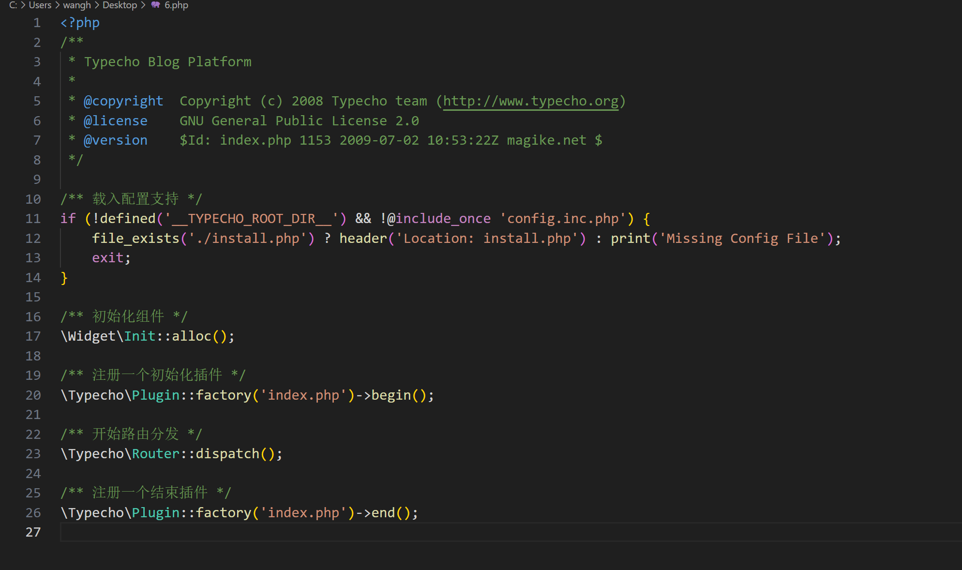Click the <?php opening tag
Image resolution: width=962 pixels, height=570 pixels.
point(80,23)
